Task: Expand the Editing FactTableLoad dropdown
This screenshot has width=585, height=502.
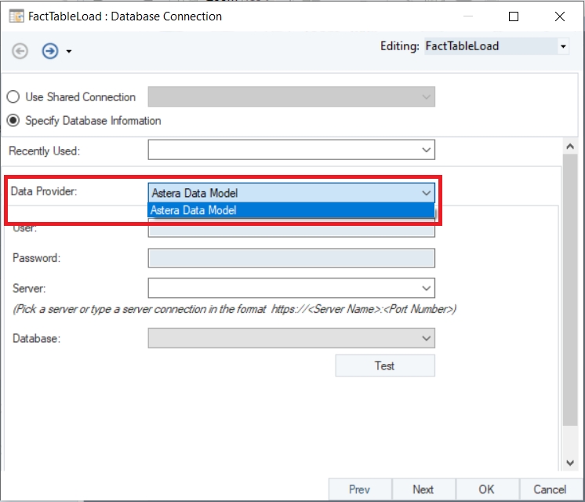Action: coord(563,47)
